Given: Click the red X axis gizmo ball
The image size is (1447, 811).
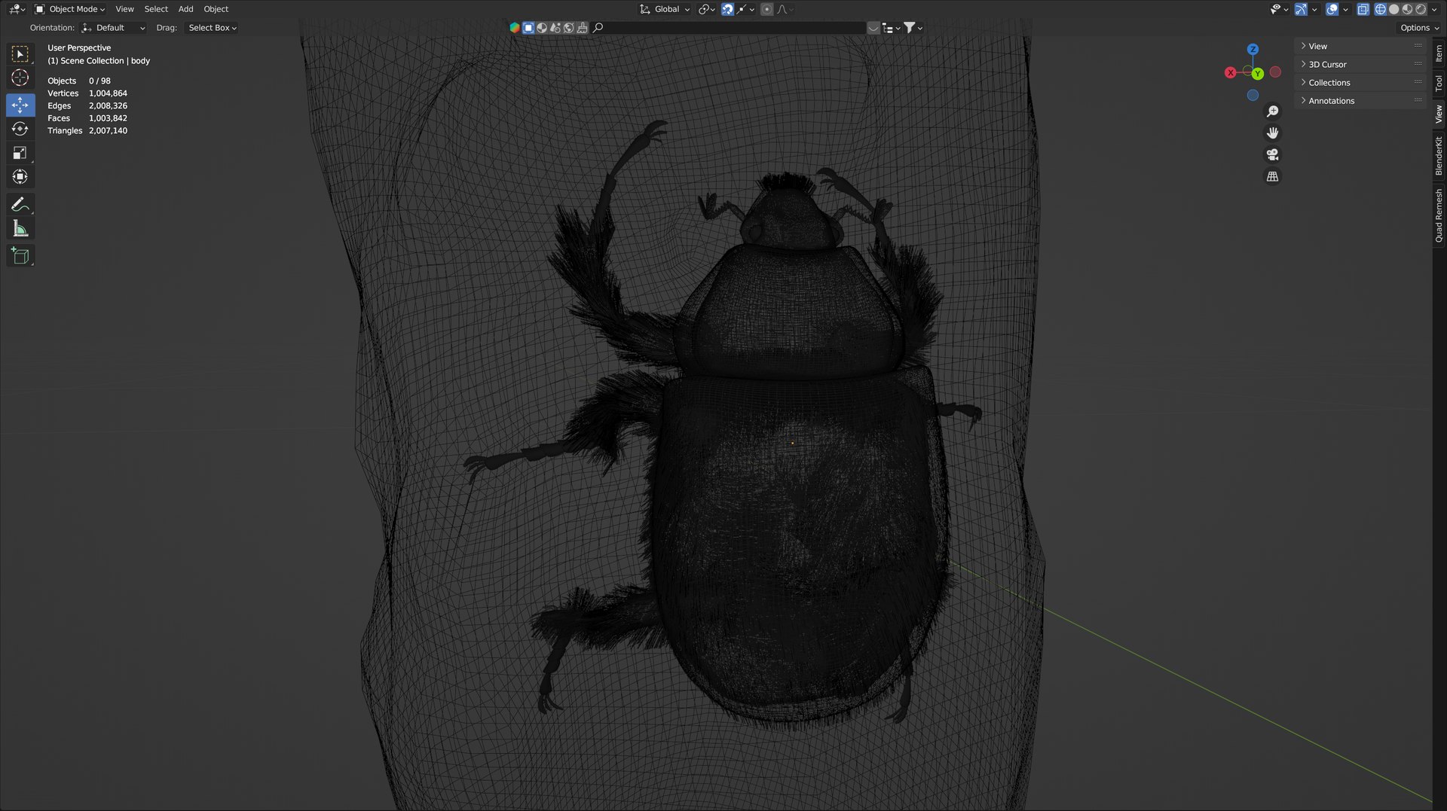Looking at the screenshot, I should 1230,73.
